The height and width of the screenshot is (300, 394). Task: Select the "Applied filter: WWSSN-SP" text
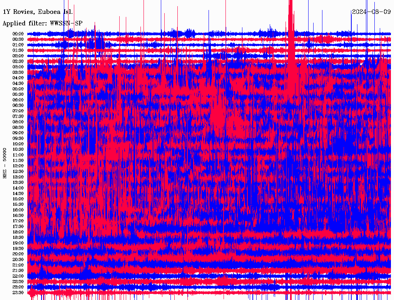click(x=42, y=23)
